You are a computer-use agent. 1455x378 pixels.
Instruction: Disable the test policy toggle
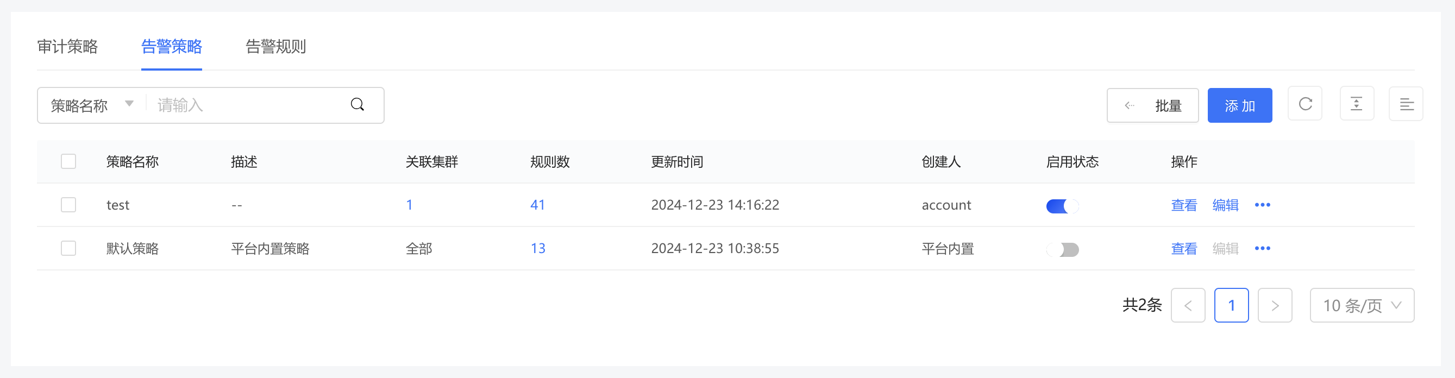click(1062, 206)
